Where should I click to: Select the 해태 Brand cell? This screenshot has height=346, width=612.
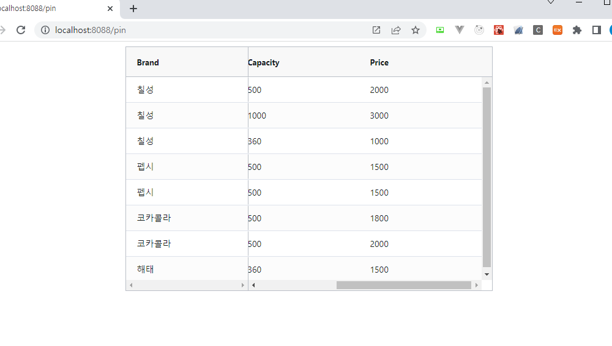(x=187, y=269)
